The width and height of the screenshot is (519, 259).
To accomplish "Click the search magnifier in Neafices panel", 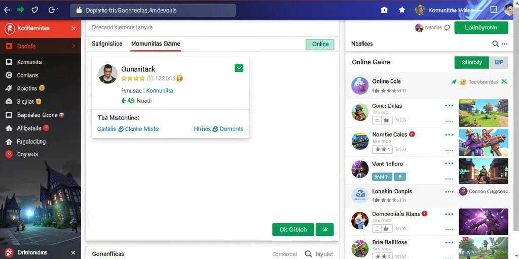I will coord(496,44).
